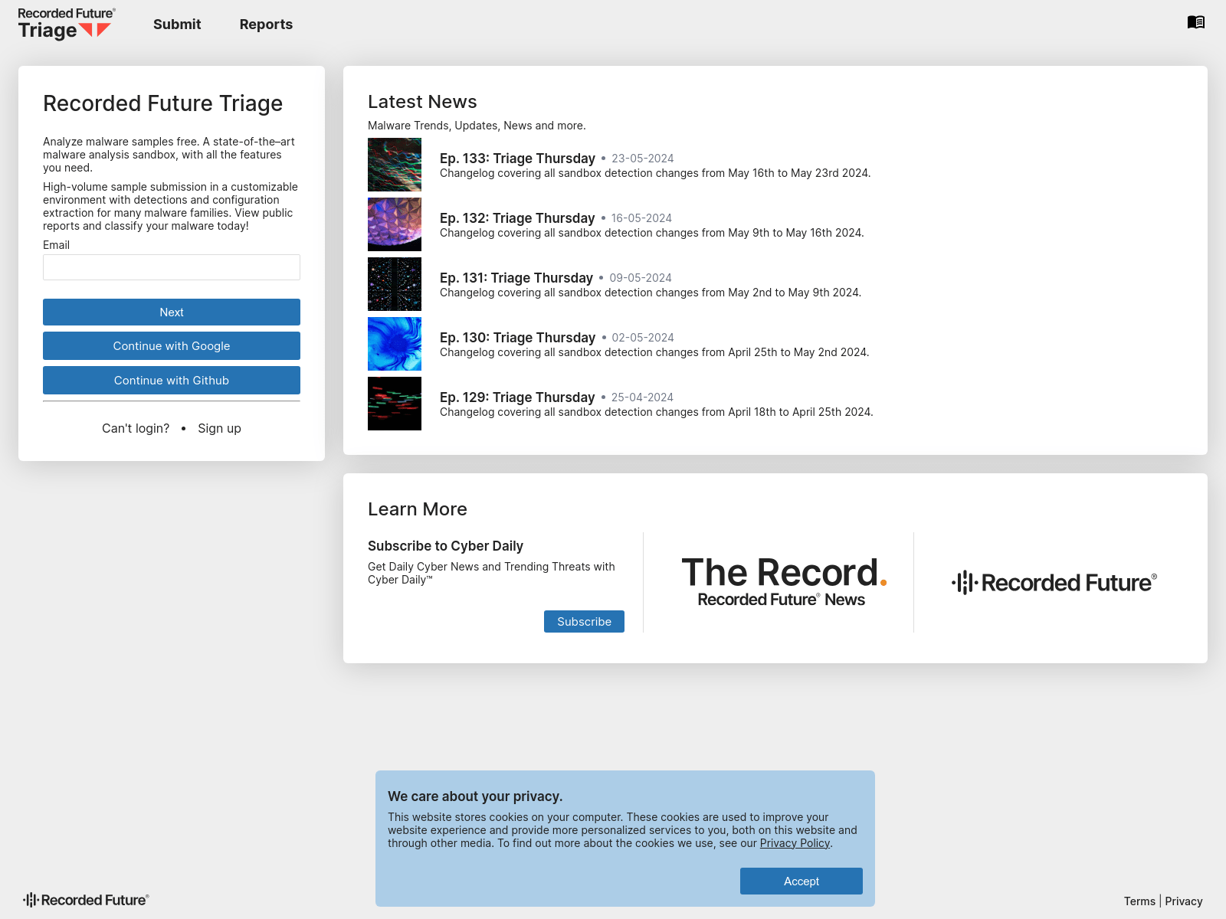Viewport: 1226px width, 919px height.
Task: Open the Can't login? link
Action: [136, 428]
